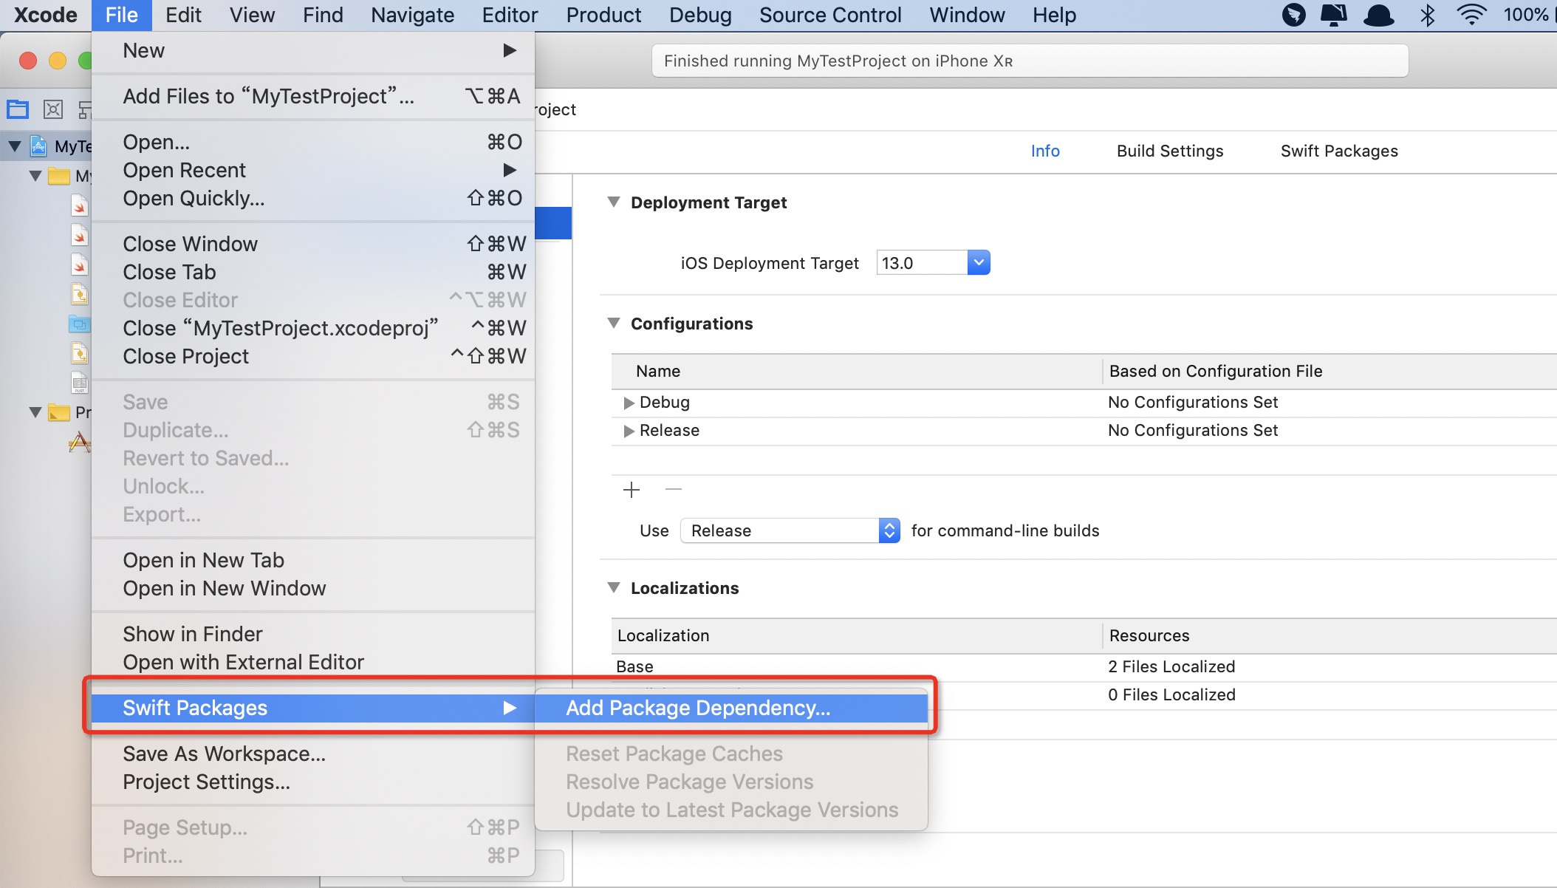Choose Save As Workspace… menu item
1557x888 pixels.
click(313, 754)
